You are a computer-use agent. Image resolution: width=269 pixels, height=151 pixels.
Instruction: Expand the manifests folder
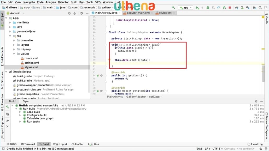[10, 22]
